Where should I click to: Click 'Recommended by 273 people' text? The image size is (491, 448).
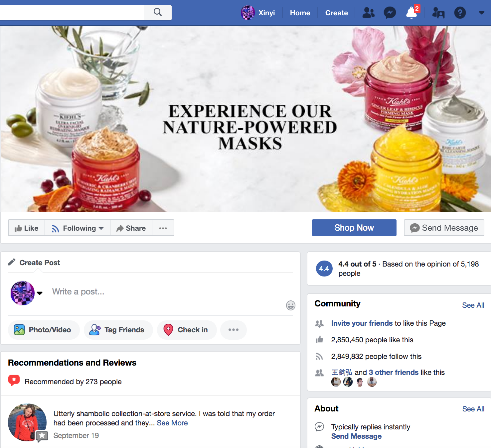click(73, 382)
